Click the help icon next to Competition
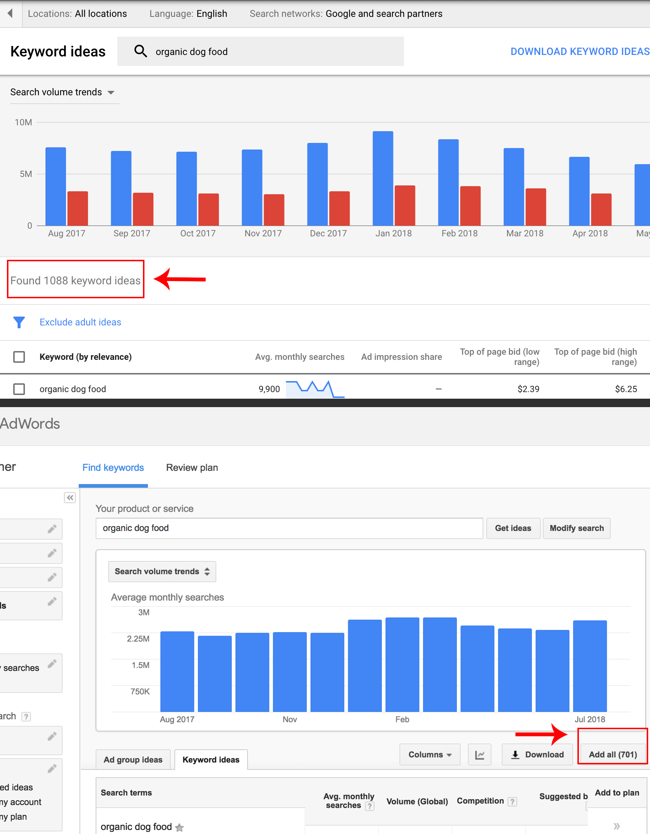This screenshot has width=650, height=834. [513, 801]
